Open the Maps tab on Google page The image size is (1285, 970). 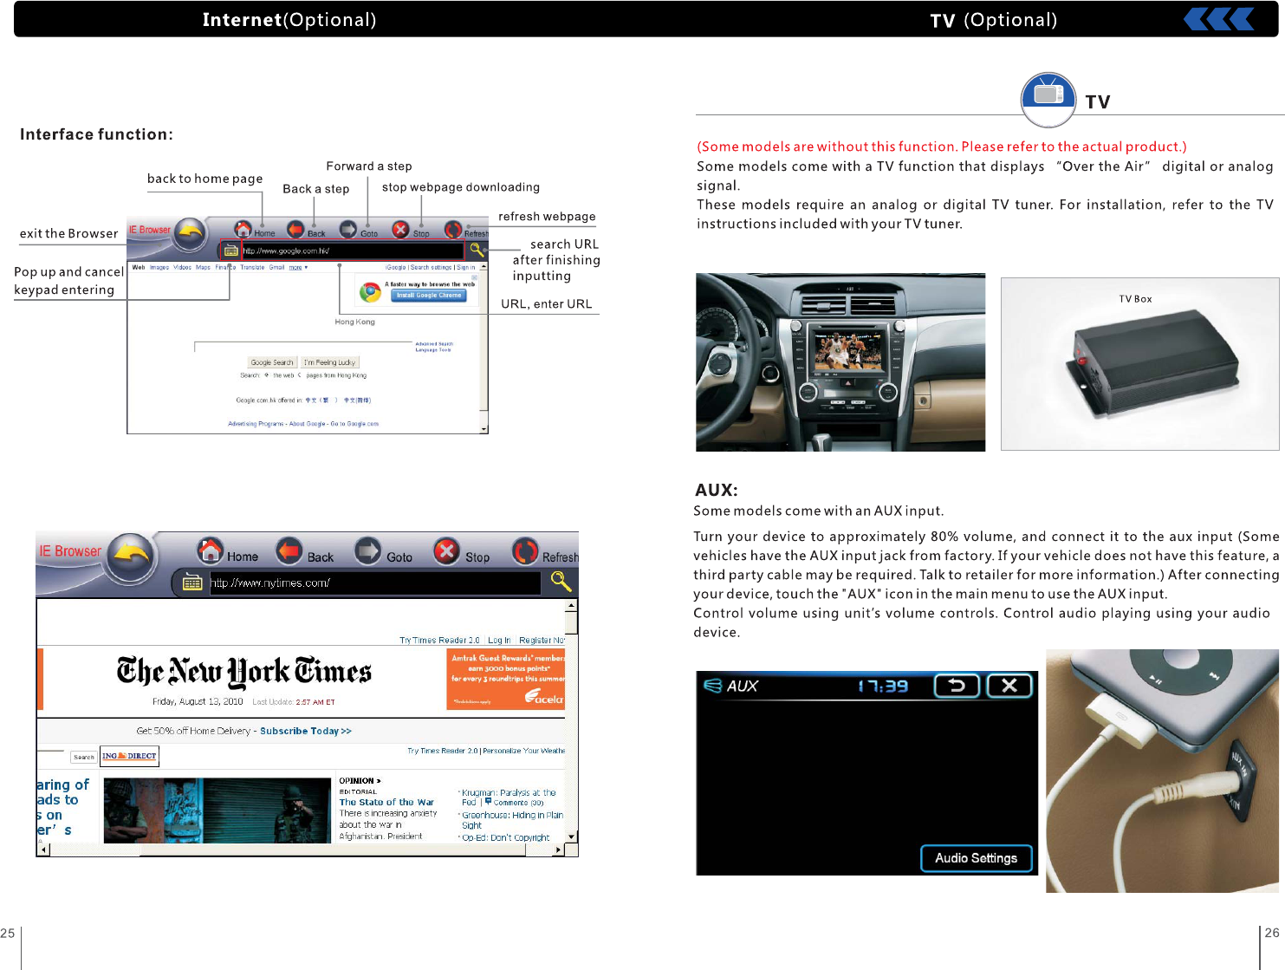coord(203,268)
